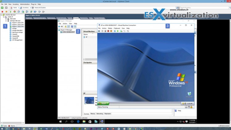Switch to the Tasks & Events tab

(62, 18)
